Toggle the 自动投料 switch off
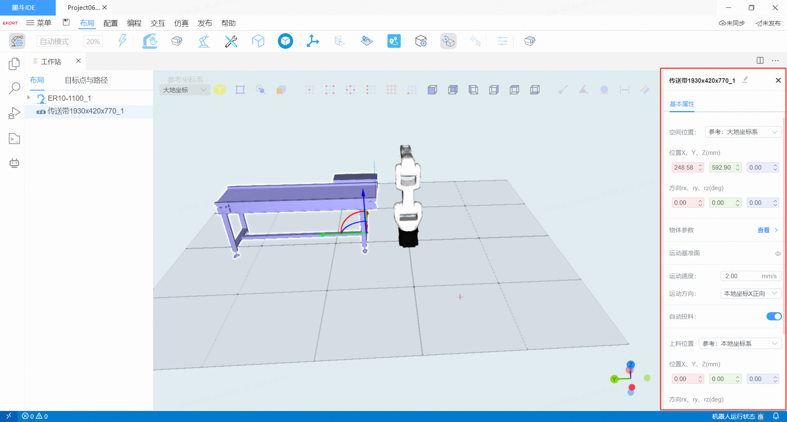Viewport: 787px width, 422px height. click(774, 316)
